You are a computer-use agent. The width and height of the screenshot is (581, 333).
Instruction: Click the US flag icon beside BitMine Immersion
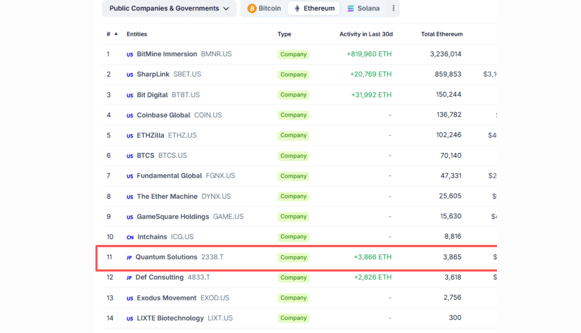pyautogui.click(x=130, y=55)
